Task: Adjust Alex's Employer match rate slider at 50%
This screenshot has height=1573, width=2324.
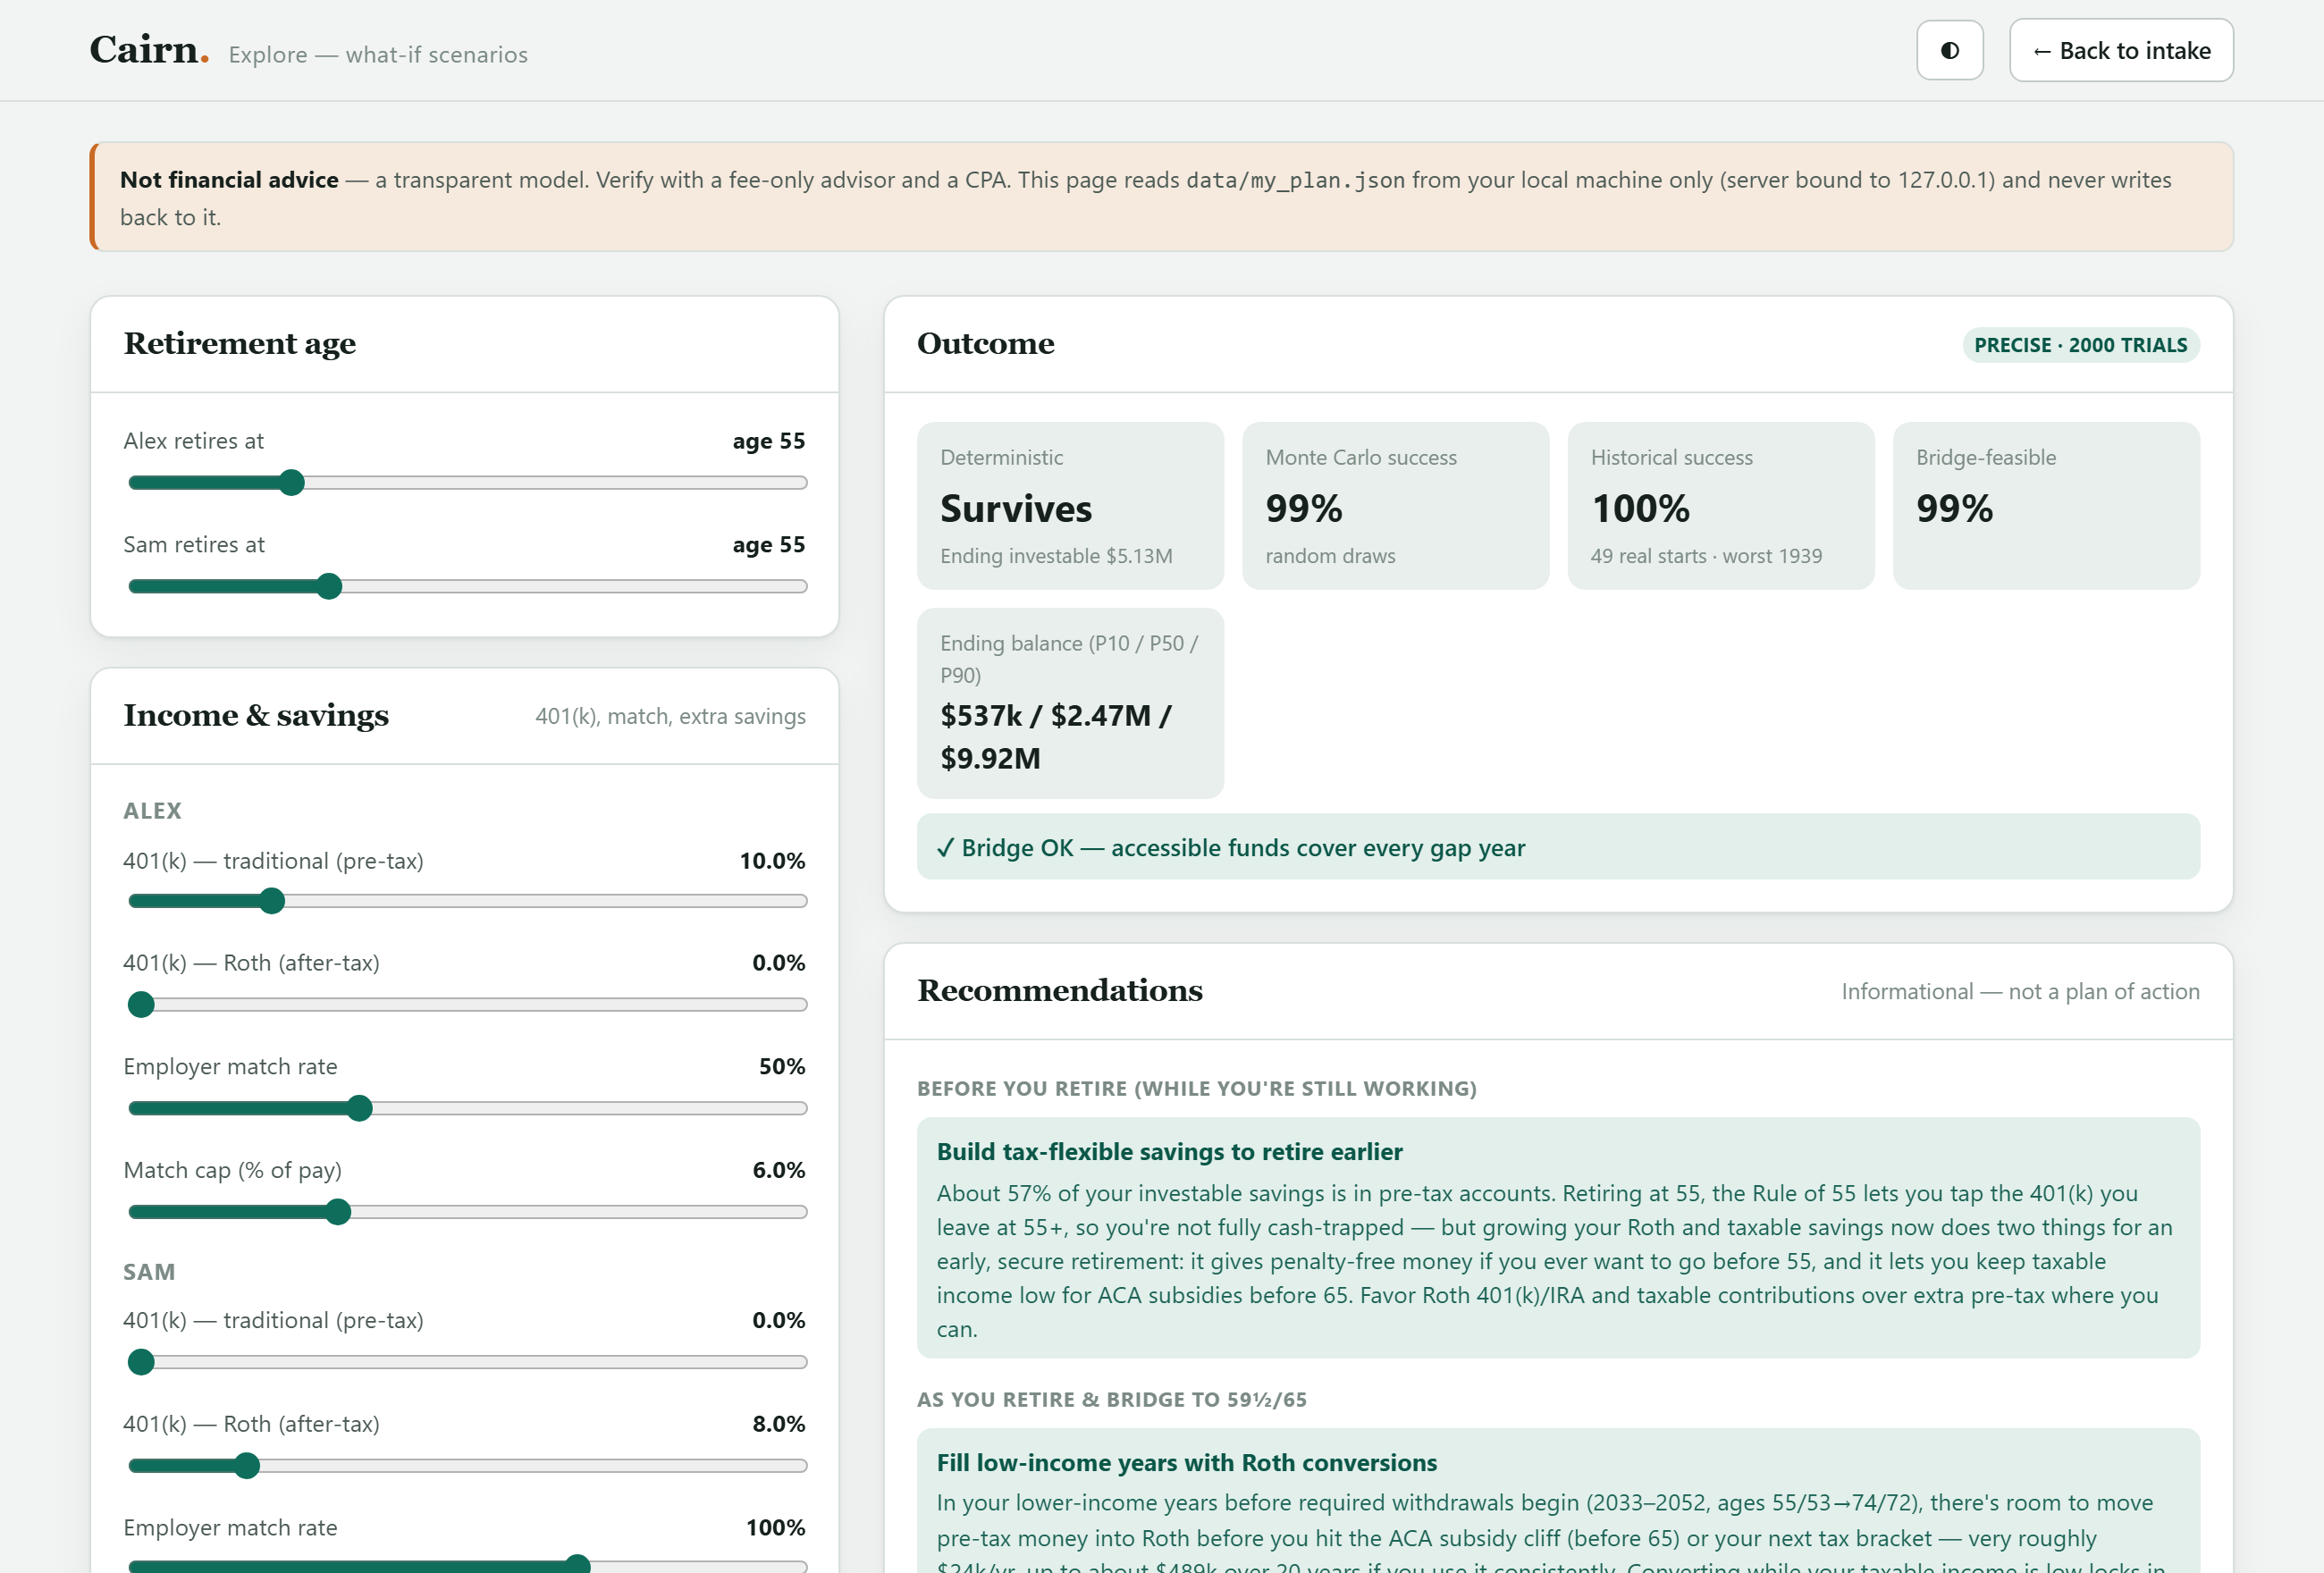Action: pyautogui.click(x=468, y=1108)
